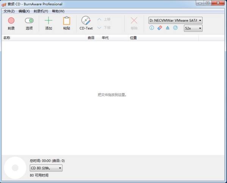The width and height of the screenshot is (227, 183).
Task: Open the File menu 文件(Z)
Action: pos(9,11)
